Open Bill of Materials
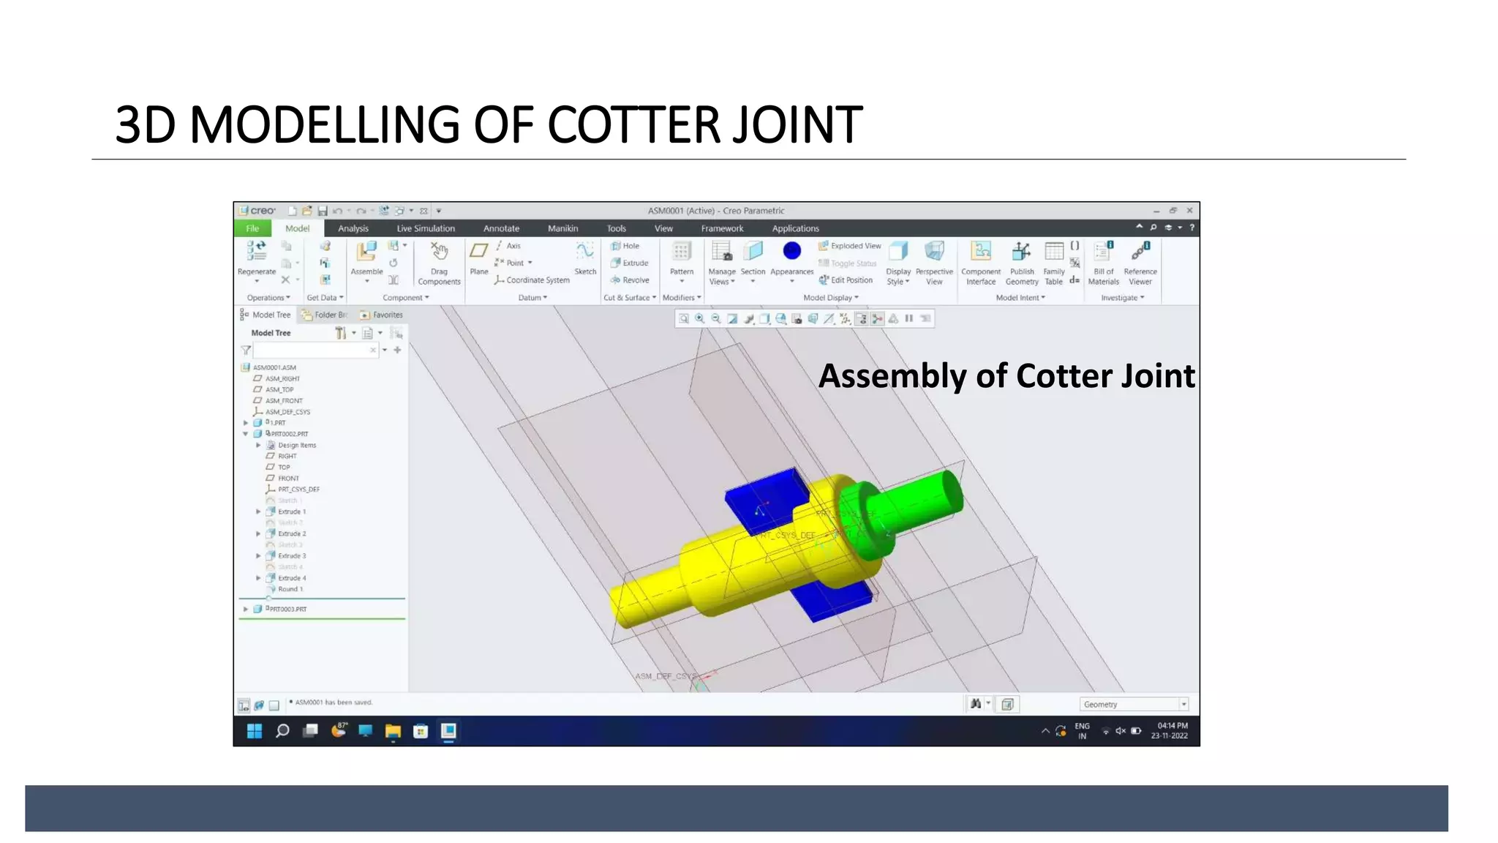Image resolution: width=1498 pixels, height=843 pixels. tap(1103, 252)
